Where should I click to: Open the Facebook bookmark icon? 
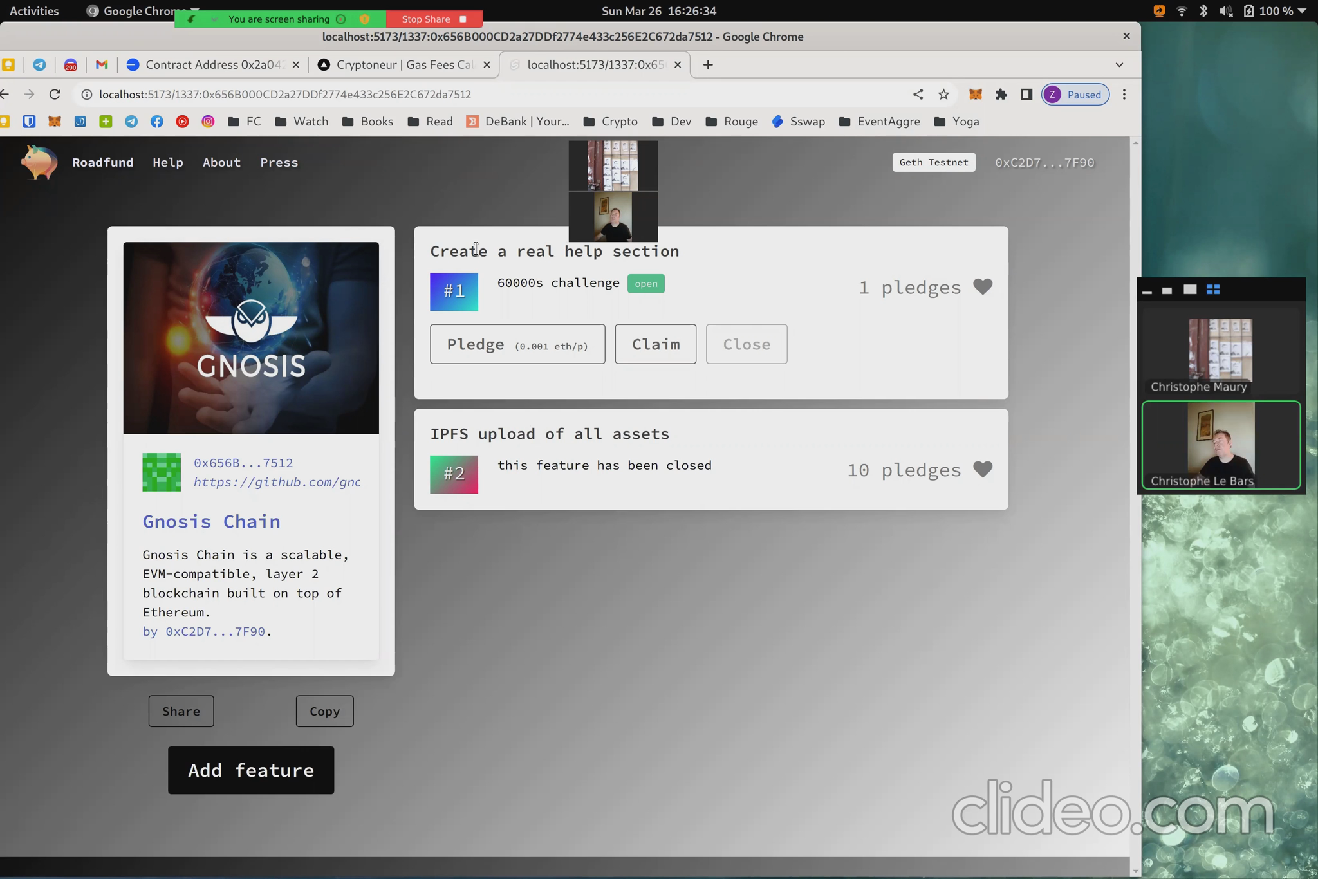point(157,122)
